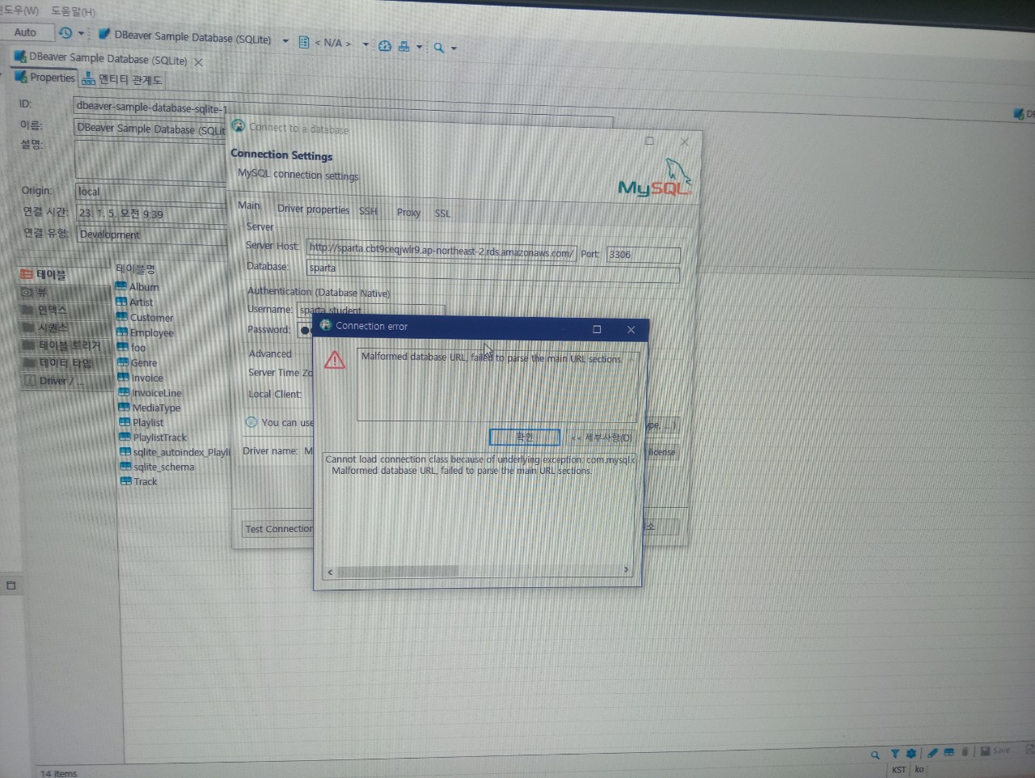Select the 테이블 트리거 category
Screen dimensions: 1035x778
pyautogui.click(x=67, y=345)
